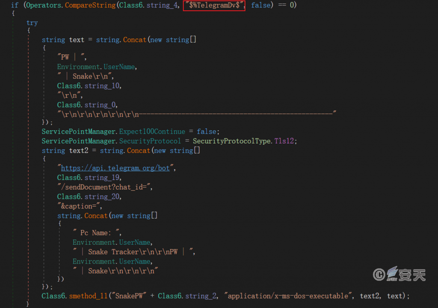Select the Operators.CompareString call
Viewport: 438px width, 308px height.
[x=71, y=5]
